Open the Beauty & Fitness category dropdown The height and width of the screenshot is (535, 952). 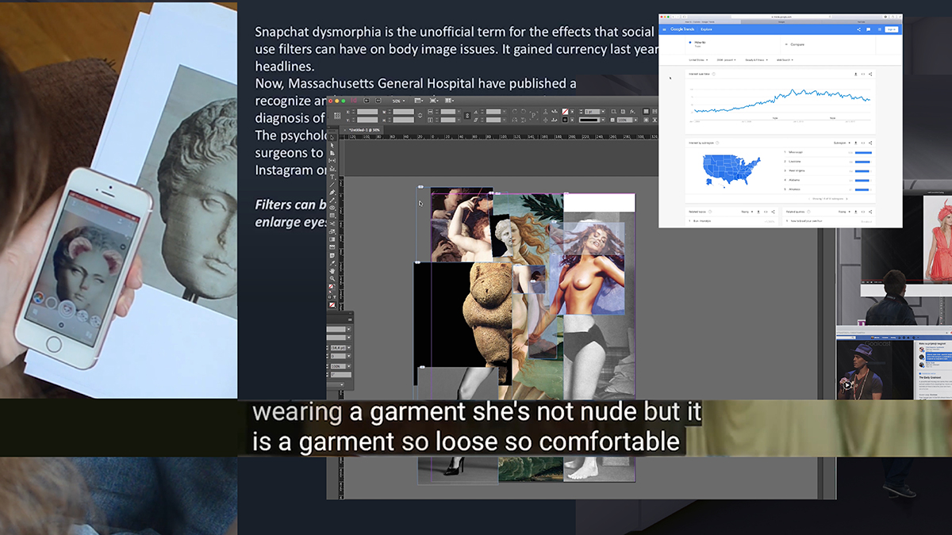(x=756, y=60)
